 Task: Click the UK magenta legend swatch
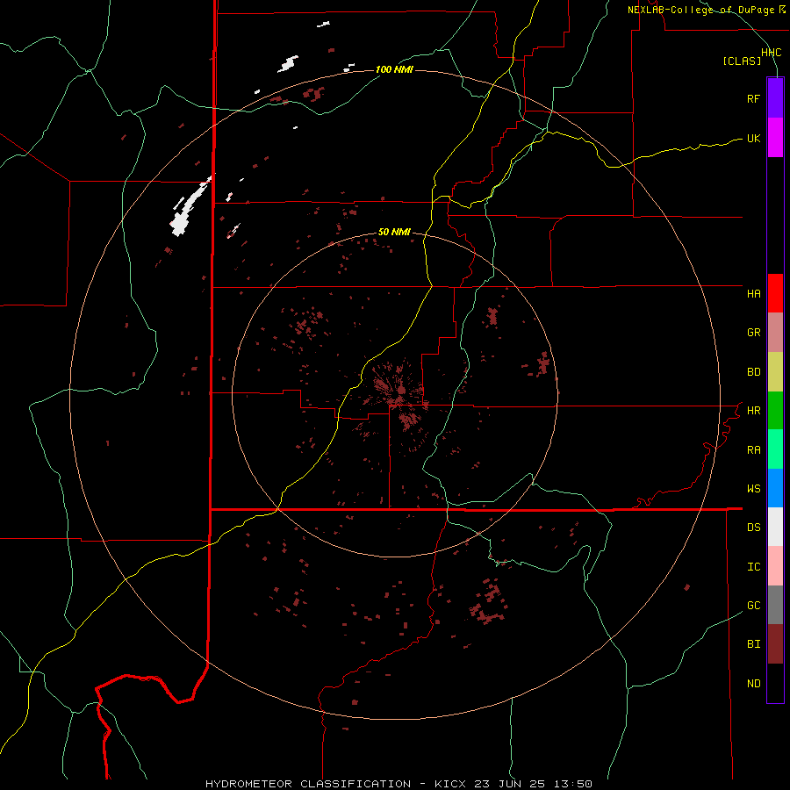(x=775, y=138)
